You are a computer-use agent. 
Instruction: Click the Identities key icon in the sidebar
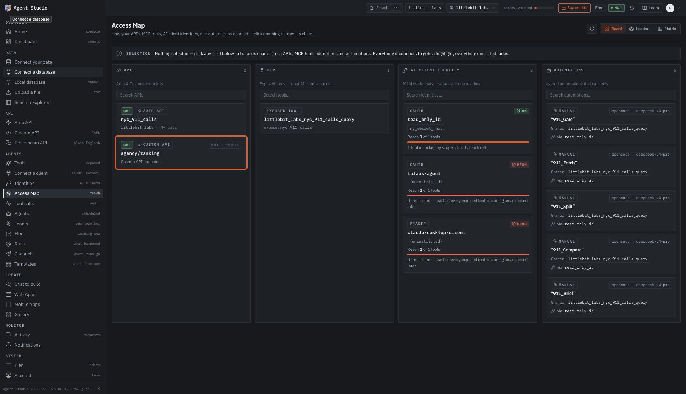pyautogui.click(x=8, y=184)
